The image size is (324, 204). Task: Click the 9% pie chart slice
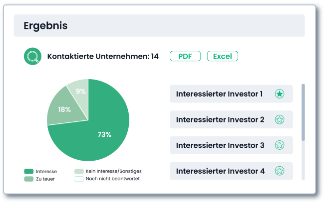click(x=80, y=90)
